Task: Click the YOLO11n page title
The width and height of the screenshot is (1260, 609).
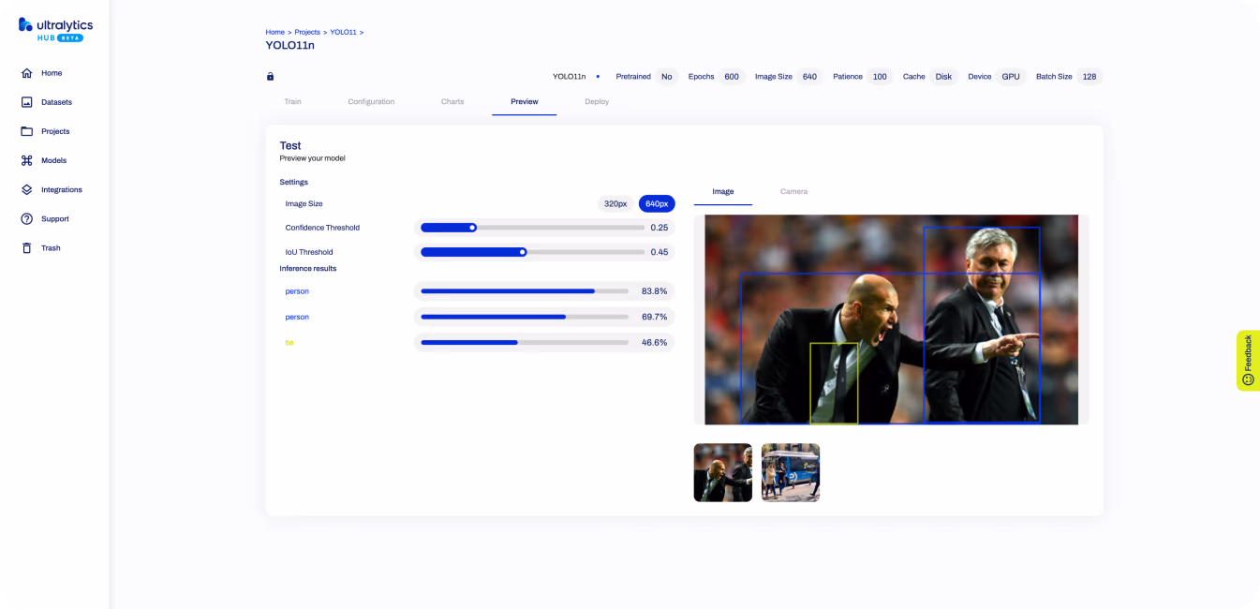Action: (x=290, y=45)
